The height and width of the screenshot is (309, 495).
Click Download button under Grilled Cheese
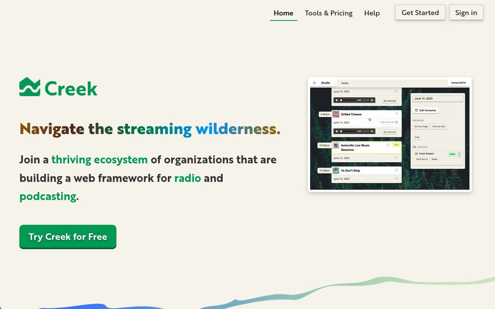[389, 132]
